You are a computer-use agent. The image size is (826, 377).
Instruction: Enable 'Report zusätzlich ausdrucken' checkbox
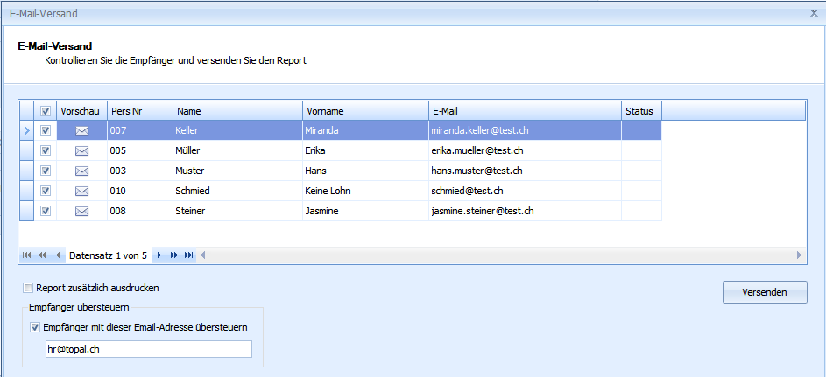28,288
